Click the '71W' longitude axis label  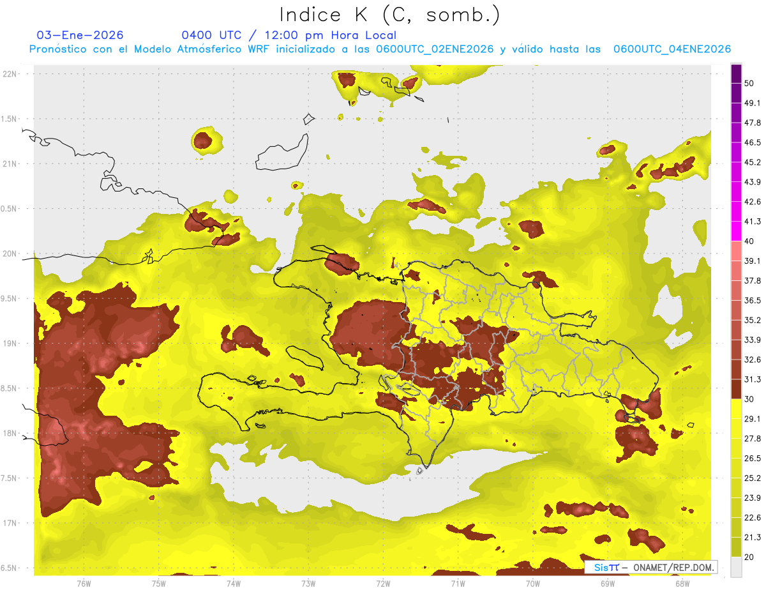tap(458, 584)
